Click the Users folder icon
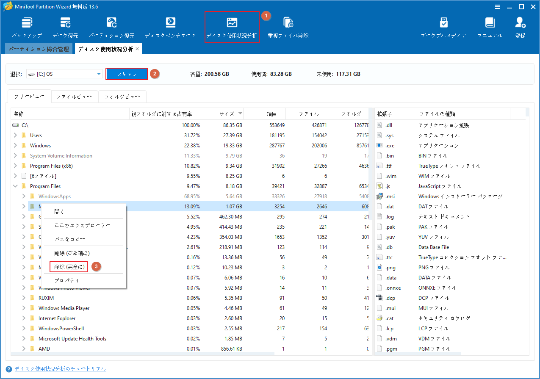This screenshot has height=379, width=540. 24,136
